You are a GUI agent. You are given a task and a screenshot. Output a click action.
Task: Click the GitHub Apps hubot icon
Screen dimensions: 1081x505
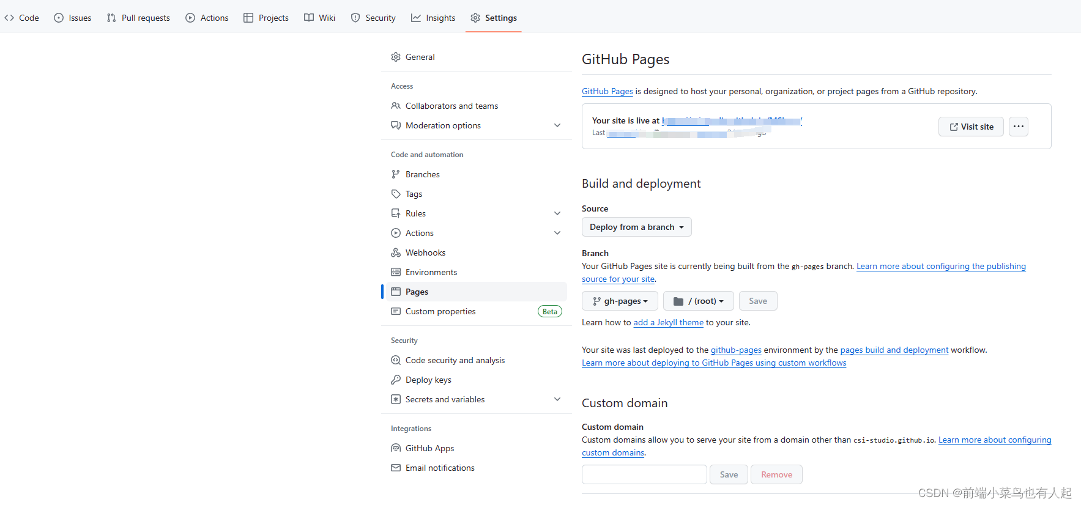396,448
